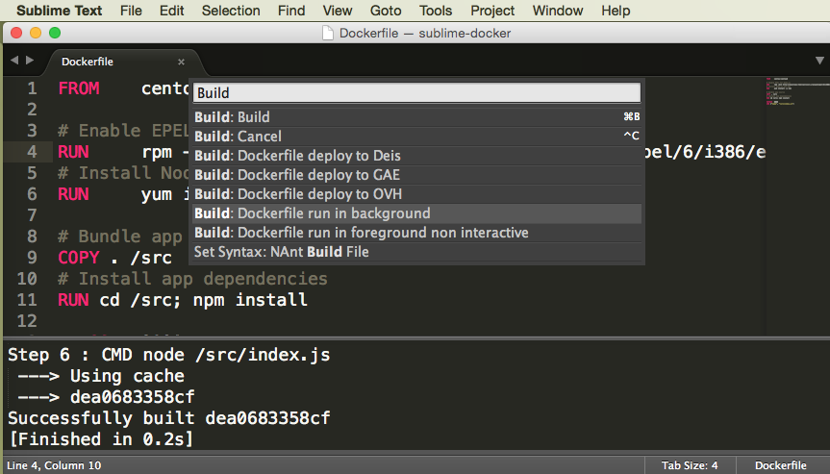The height and width of the screenshot is (474, 830).
Task: Click line number 4 in the gutter
Action: coord(32,152)
